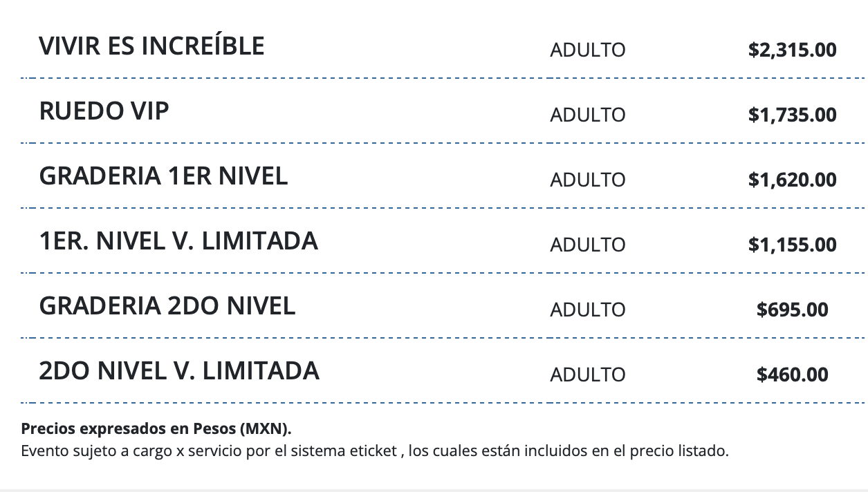This screenshot has height=492, width=868.
Task: Click the "Precios expresados en Pesos (MXN)" note
Action: [156, 428]
